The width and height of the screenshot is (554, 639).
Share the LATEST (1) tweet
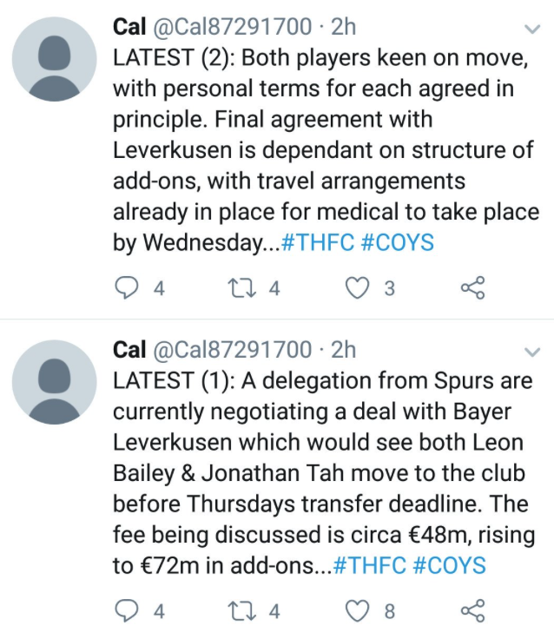coord(473,610)
